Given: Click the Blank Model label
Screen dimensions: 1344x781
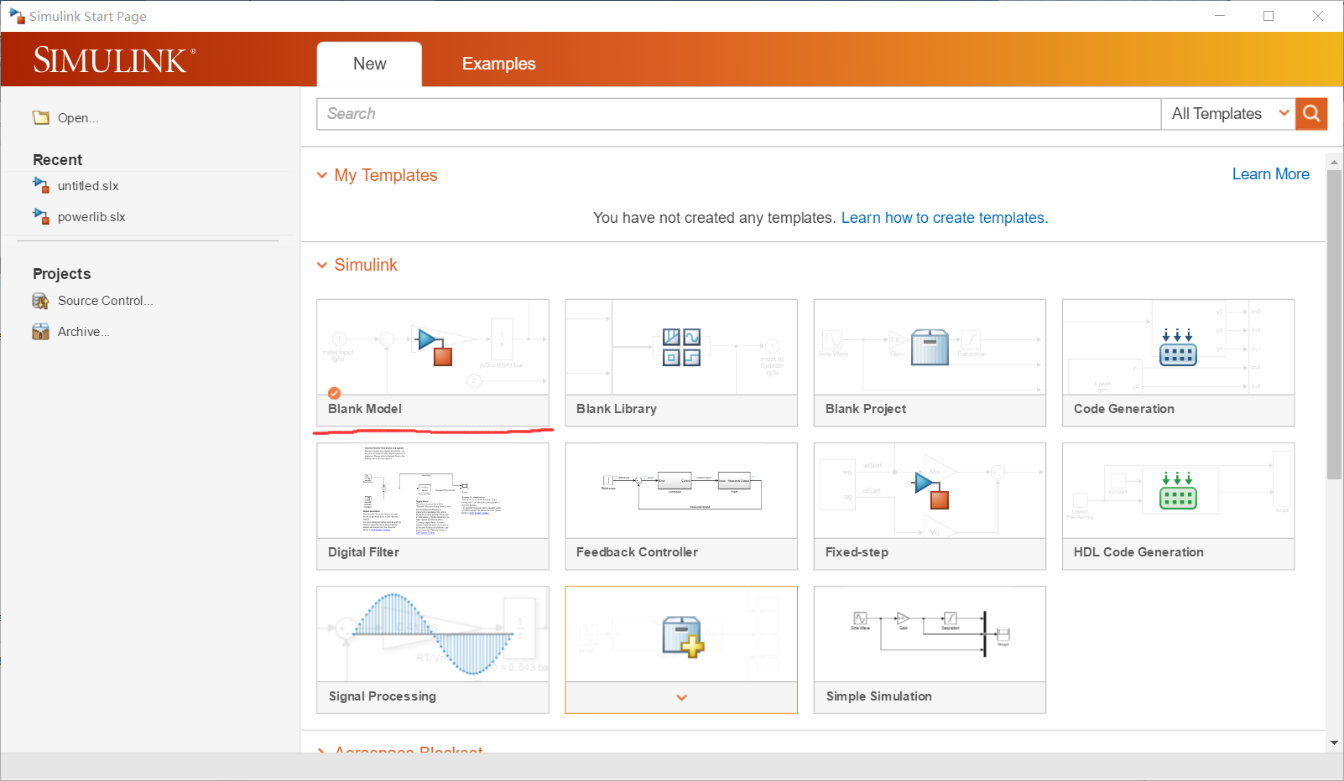Looking at the screenshot, I should tap(365, 409).
